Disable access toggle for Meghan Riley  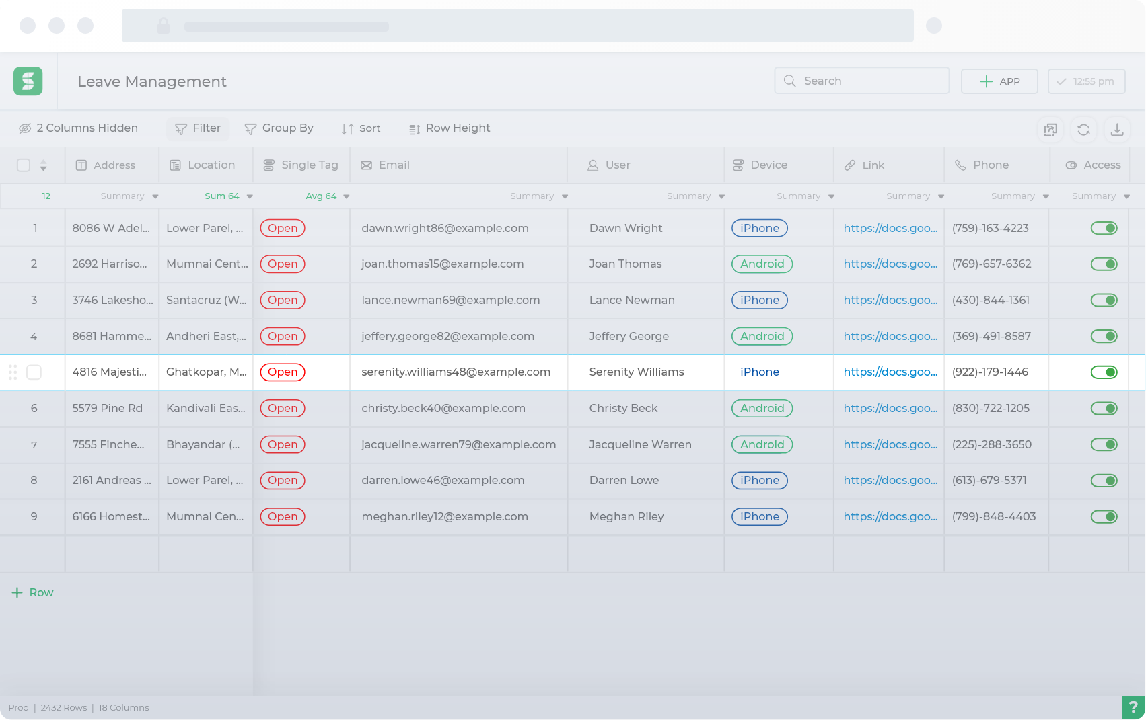click(x=1104, y=516)
